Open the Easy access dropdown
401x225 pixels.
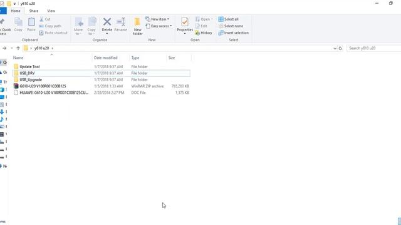(x=159, y=26)
